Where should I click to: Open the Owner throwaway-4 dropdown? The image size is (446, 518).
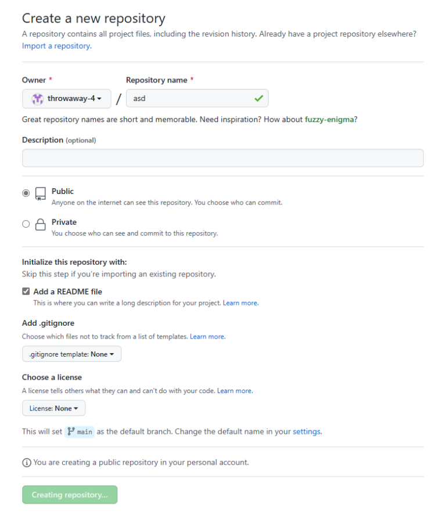pos(66,99)
